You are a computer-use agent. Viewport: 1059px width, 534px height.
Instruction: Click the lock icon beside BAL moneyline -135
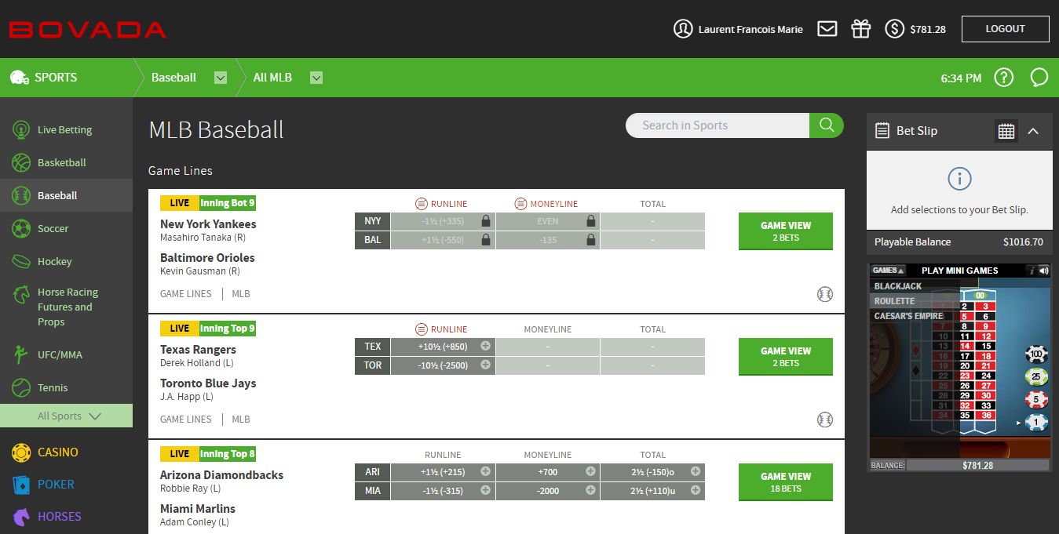(591, 240)
